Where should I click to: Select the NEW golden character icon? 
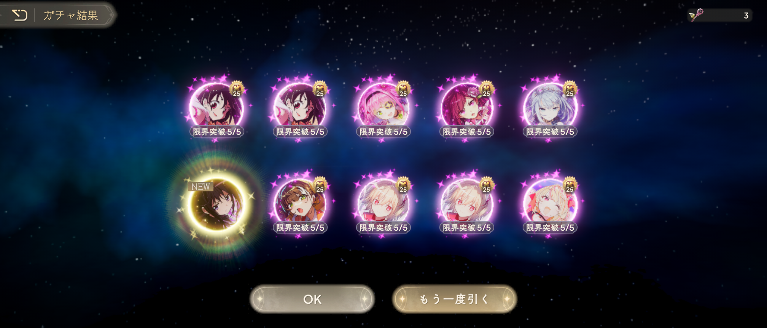point(217,204)
